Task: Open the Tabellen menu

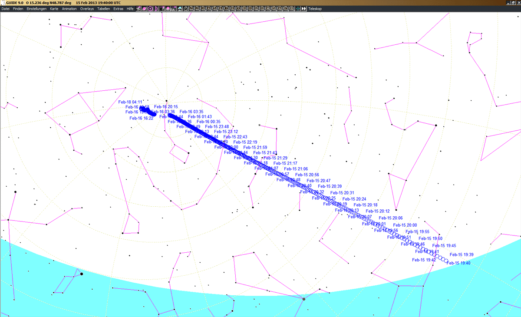Action: (104, 9)
